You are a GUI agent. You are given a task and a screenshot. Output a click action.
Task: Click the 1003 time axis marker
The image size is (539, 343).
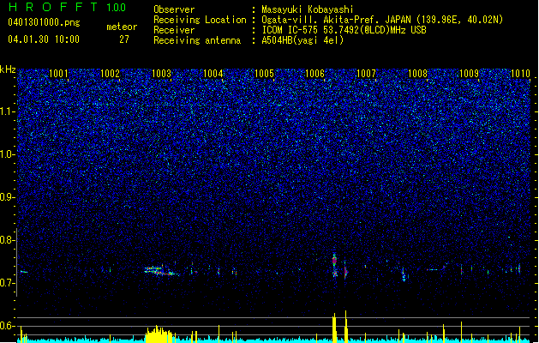coord(161,73)
